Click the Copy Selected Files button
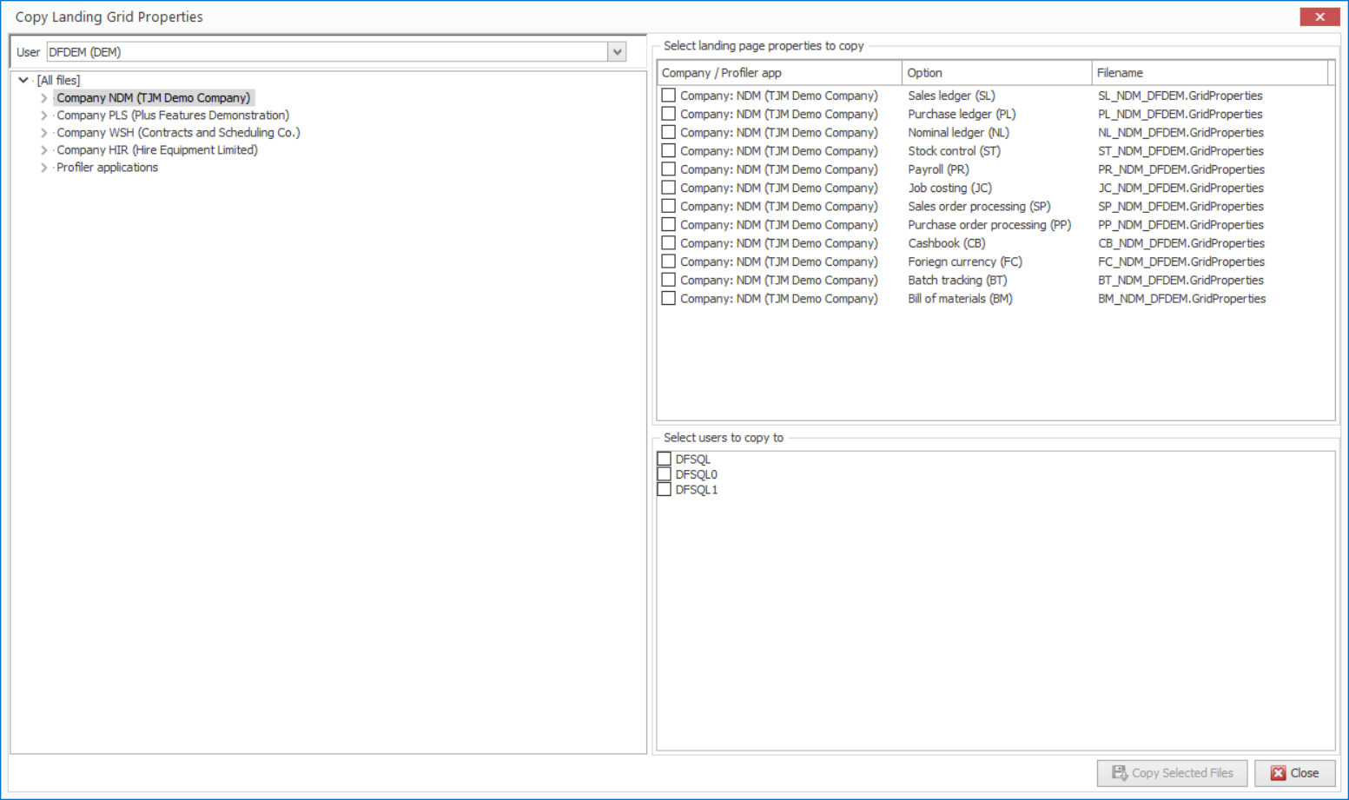This screenshot has width=1349, height=800. click(x=1172, y=773)
